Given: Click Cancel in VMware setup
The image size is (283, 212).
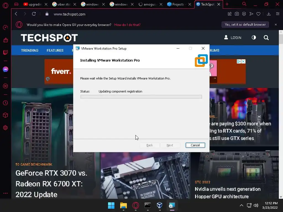Looking at the screenshot, I should click(x=195, y=145).
